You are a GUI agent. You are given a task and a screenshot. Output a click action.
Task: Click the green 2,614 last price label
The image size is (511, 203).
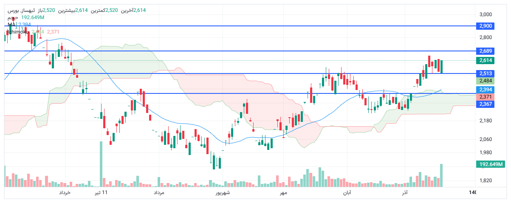pyautogui.click(x=485, y=60)
